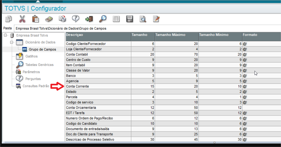Select the Loja Cliente/Fornecedor row
Screen dimensions: 281x147
click(173, 49)
